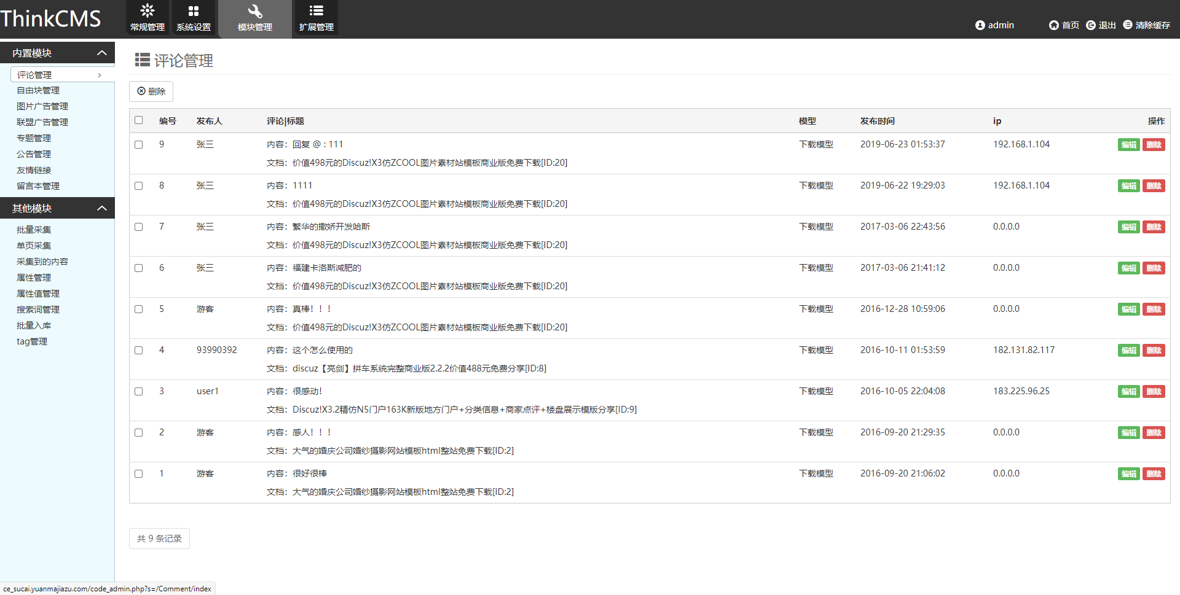Select 模块管理 wrench icon tab
This screenshot has width=1180, height=595.
[x=255, y=10]
